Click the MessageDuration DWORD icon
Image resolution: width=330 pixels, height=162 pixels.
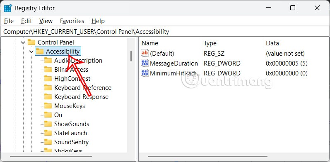point(145,63)
